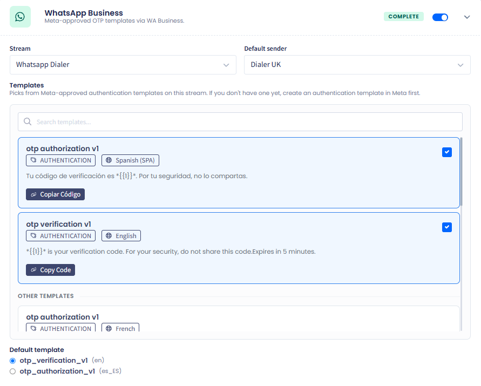Select the otp_authorization_v1 default template radio

(12, 371)
